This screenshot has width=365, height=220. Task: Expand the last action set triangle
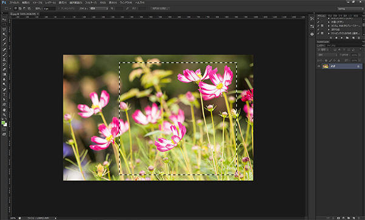329,33
